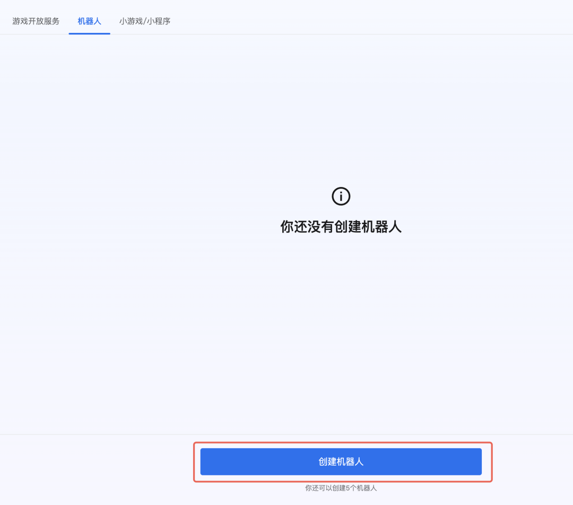
Task: Select the empty-state message 你还没有创建机器人
Action: click(341, 226)
